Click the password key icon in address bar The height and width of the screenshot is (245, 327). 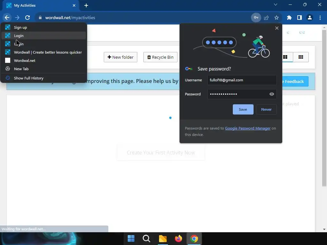(x=256, y=18)
